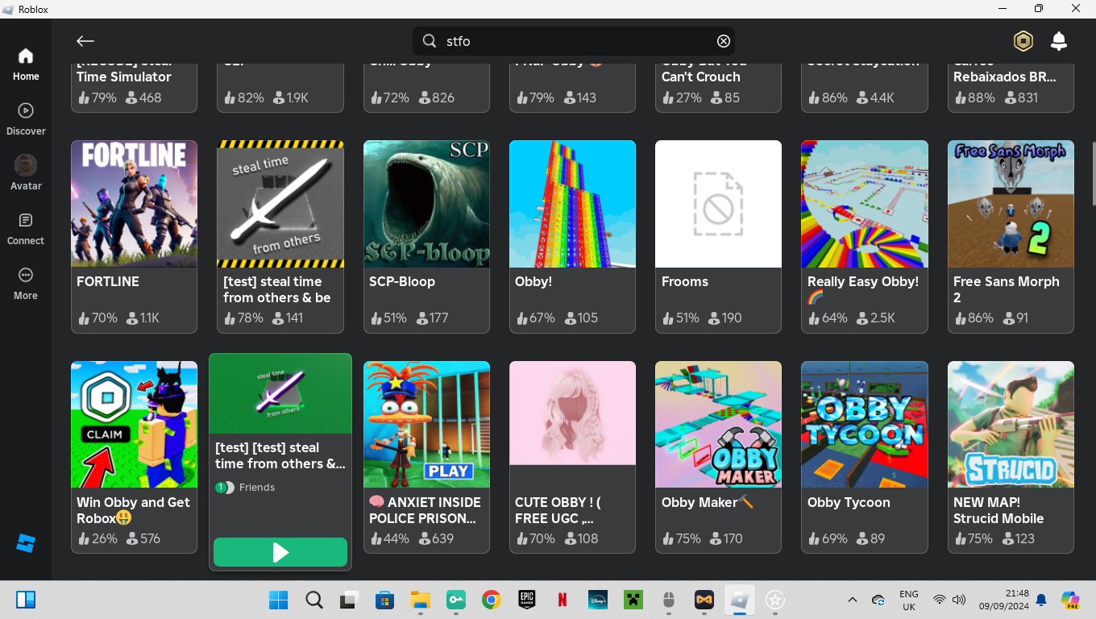
Task: Go to Home in the sidebar
Action: [26, 64]
